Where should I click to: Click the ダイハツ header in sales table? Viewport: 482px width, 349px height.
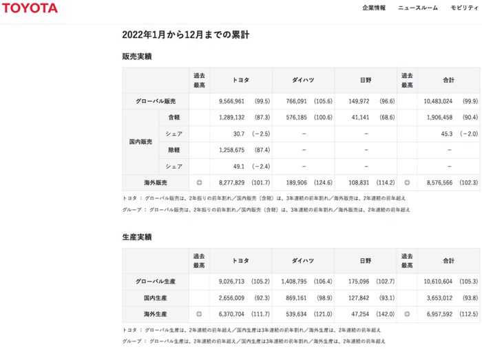pos(303,80)
